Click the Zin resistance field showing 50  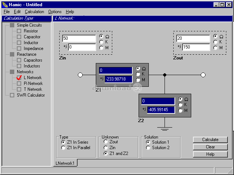pos(79,38)
